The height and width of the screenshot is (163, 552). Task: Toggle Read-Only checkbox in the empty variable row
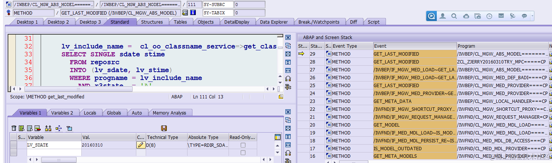pyautogui.click(x=243, y=152)
